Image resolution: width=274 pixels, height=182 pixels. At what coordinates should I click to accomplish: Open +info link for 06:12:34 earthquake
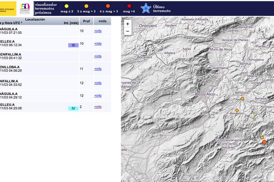coord(98,44)
